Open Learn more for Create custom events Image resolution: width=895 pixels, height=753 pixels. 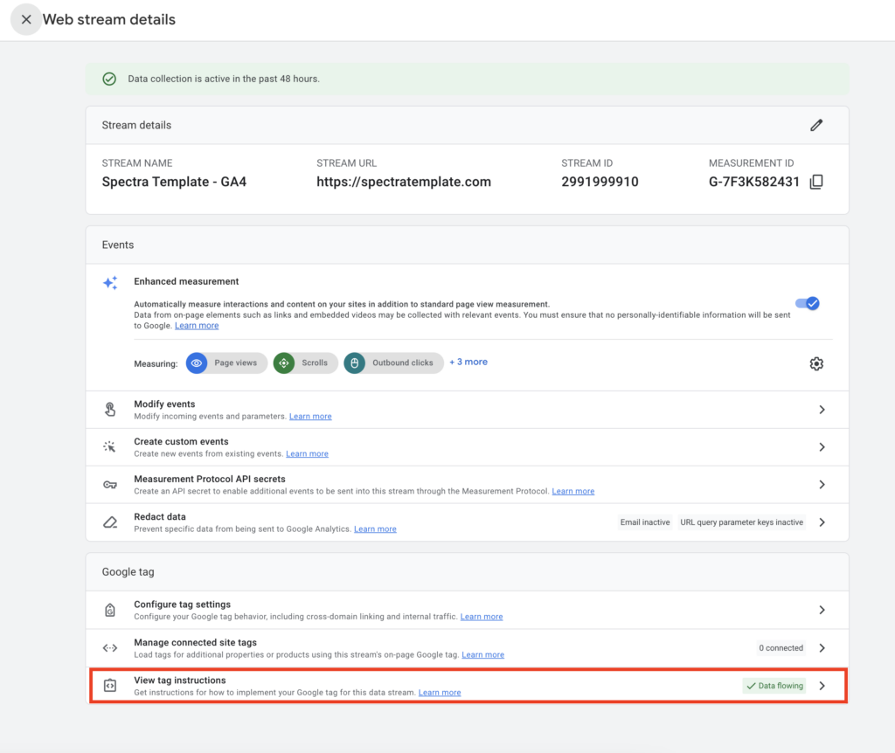coord(307,454)
